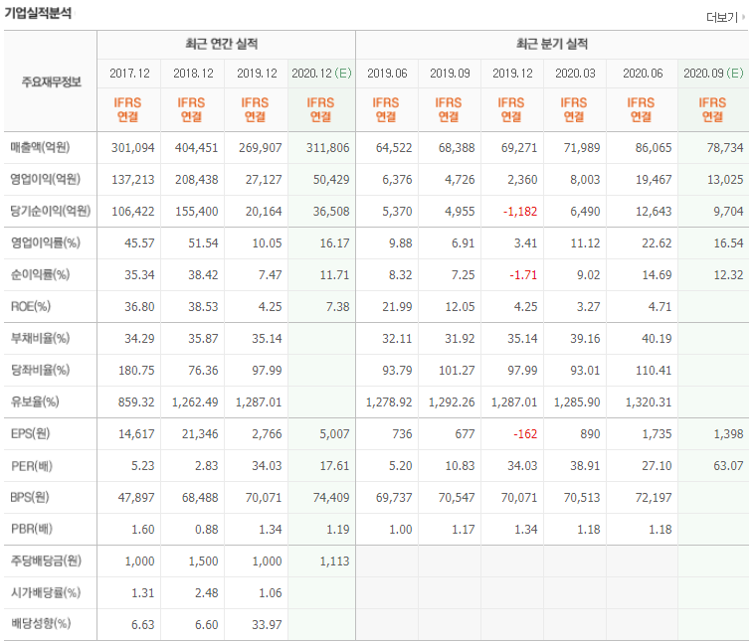Screen dimensions: 755x641
Task: Click the 2018.12 annual column header
Action: tap(193, 74)
